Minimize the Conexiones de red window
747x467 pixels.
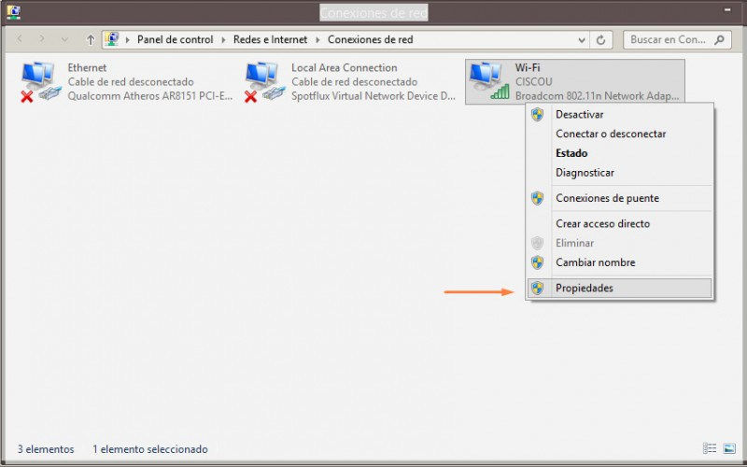coord(727,10)
